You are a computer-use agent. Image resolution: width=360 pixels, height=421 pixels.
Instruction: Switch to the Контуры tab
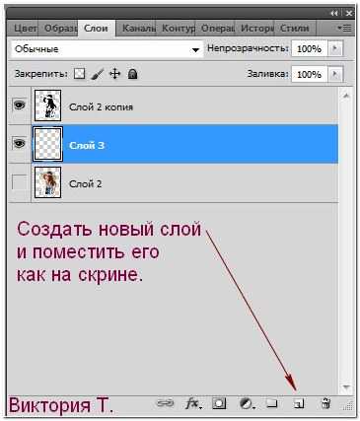click(x=176, y=29)
